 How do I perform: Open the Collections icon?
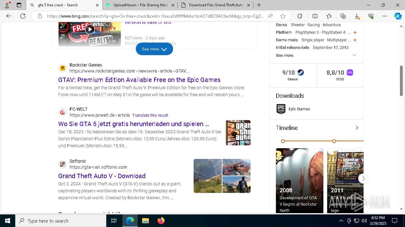coord(343,16)
